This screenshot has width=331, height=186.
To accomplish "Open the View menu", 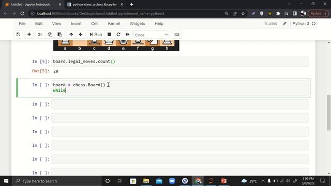I will [56, 24].
